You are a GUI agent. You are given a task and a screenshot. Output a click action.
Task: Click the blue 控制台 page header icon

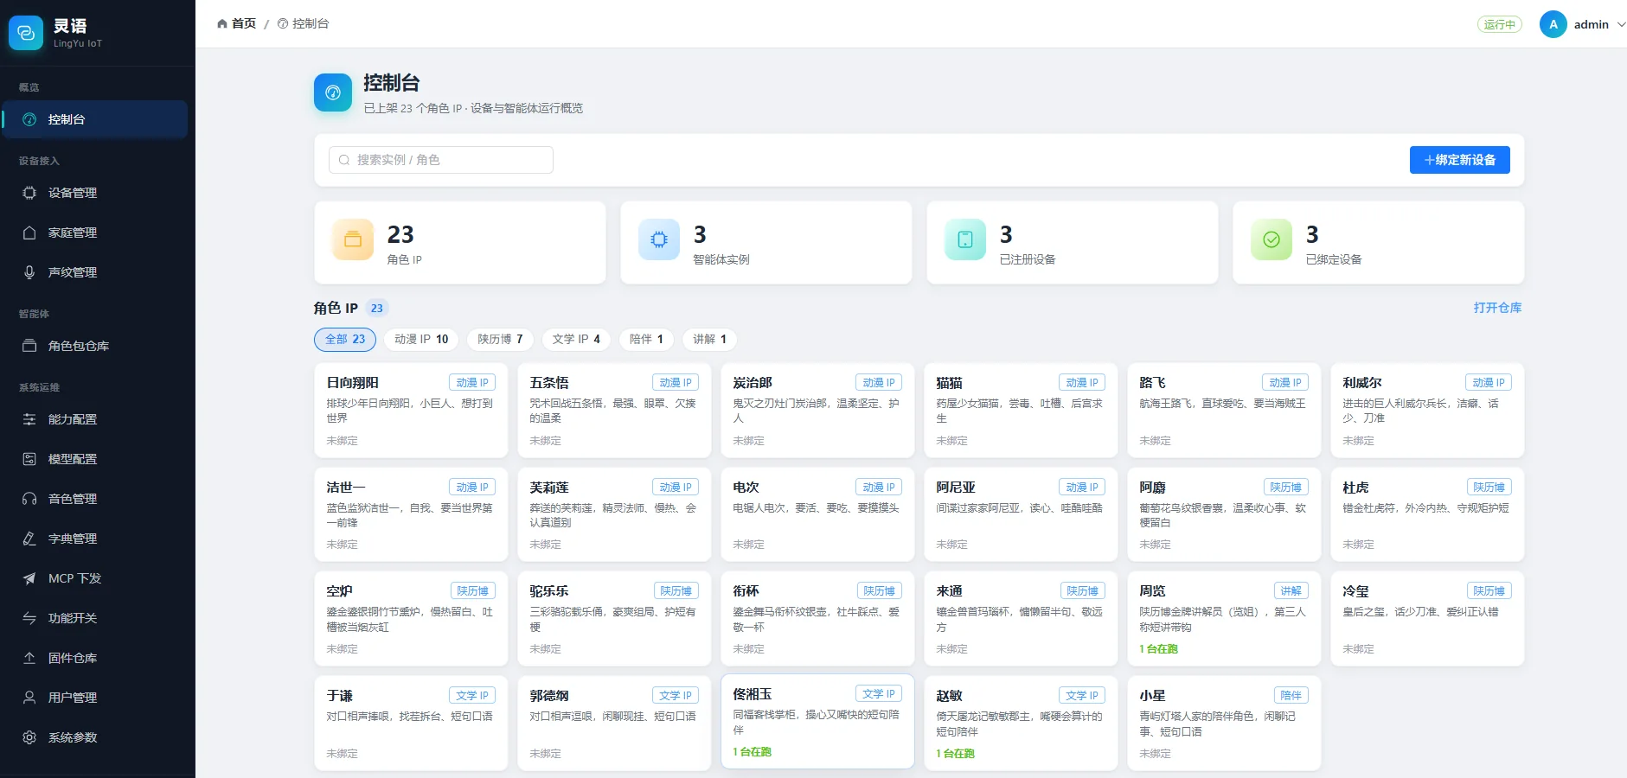click(333, 92)
